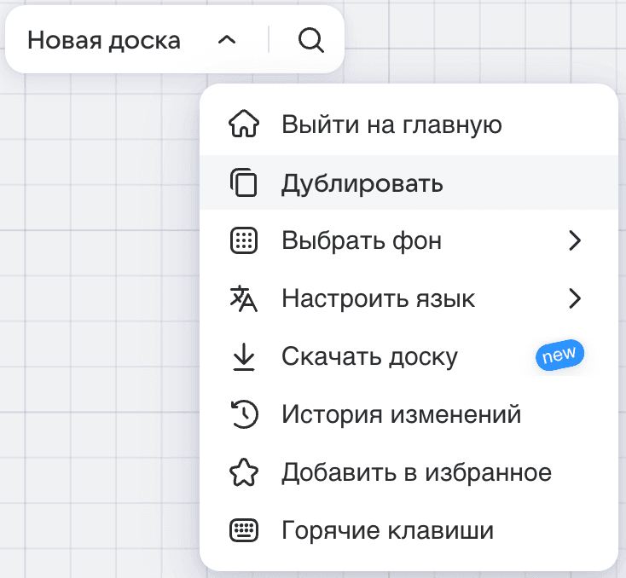The height and width of the screenshot is (578, 626).
Task: Click the keyboard hotkeys icon
Action: pos(244,530)
